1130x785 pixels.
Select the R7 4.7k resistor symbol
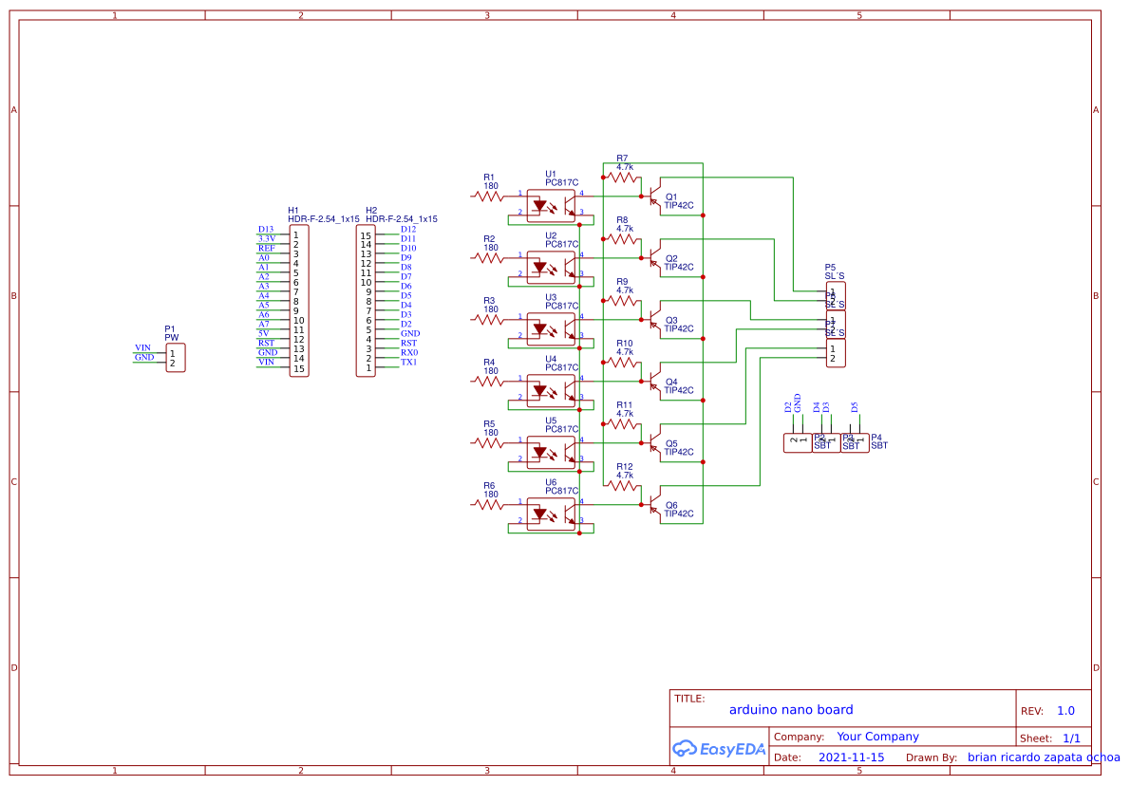click(x=622, y=178)
